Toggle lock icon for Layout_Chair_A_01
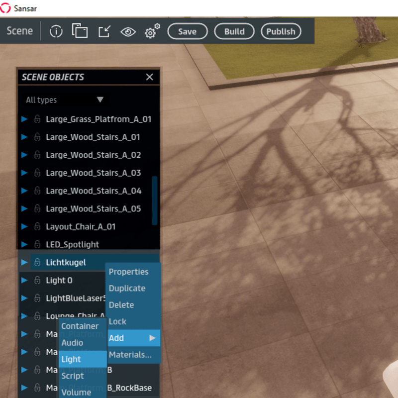The height and width of the screenshot is (398, 398). (x=37, y=227)
